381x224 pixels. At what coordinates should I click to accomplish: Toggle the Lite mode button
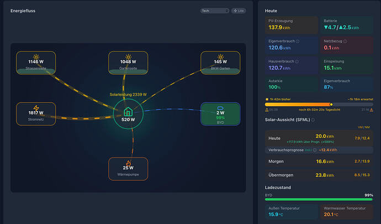(x=239, y=11)
